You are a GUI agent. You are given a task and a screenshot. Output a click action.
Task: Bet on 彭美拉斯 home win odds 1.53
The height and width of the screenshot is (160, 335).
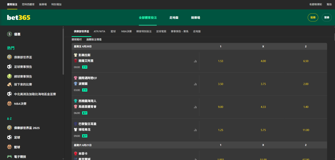click(x=220, y=61)
